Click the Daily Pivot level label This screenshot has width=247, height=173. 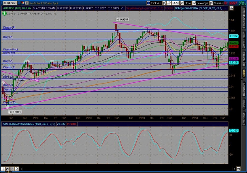pos(9,53)
